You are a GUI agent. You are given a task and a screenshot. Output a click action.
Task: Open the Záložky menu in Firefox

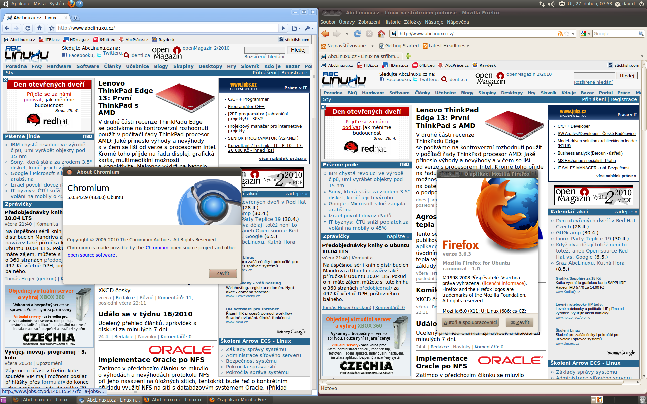click(x=412, y=22)
